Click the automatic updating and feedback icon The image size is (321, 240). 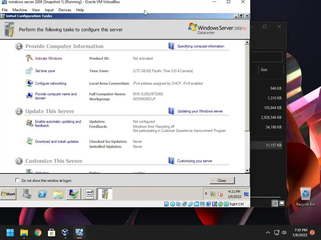[29, 123]
